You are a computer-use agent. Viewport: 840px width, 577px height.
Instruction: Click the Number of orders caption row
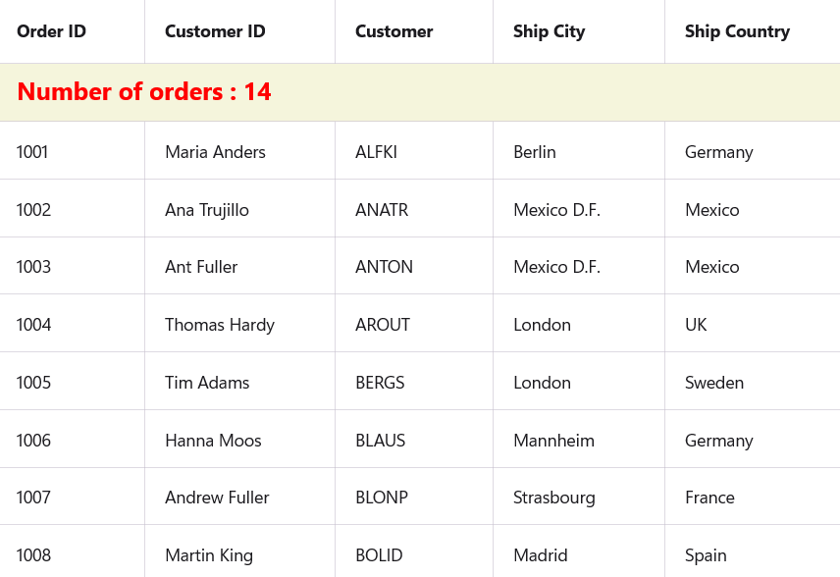tap(144, 92)
